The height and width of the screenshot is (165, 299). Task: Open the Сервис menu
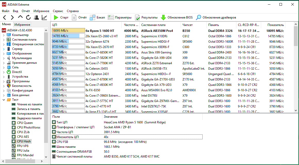pos(58,11)
